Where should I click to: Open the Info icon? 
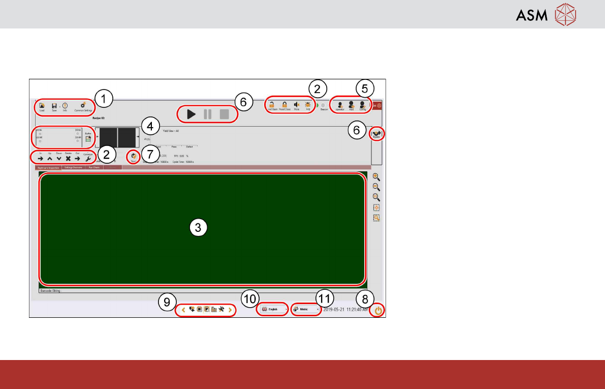[65, 105]
